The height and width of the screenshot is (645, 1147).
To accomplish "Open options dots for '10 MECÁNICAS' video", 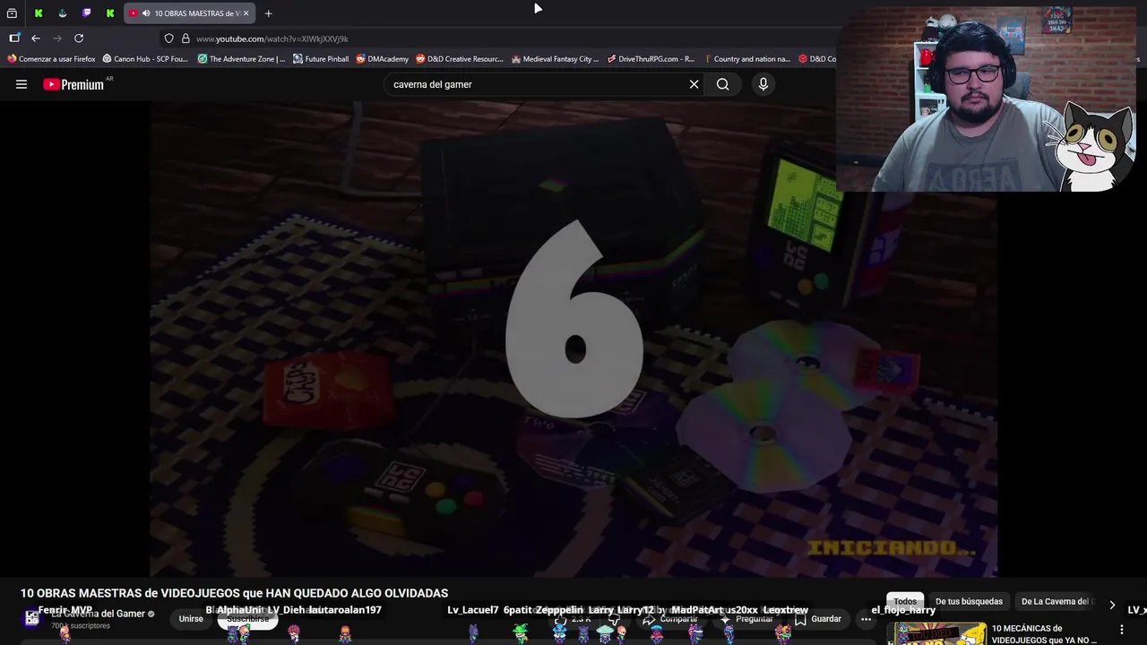I will [1121, 631].
